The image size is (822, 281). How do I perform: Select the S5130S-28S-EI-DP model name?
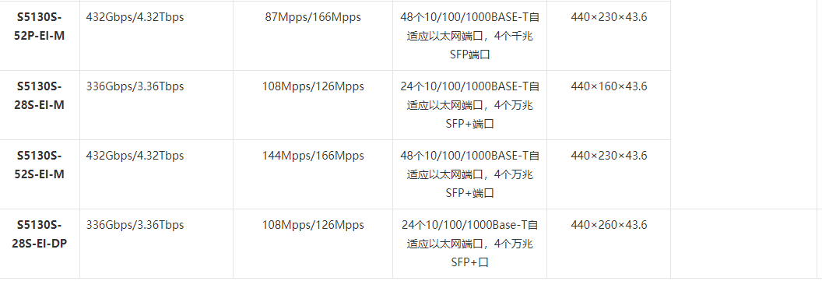tap(40, 234)
